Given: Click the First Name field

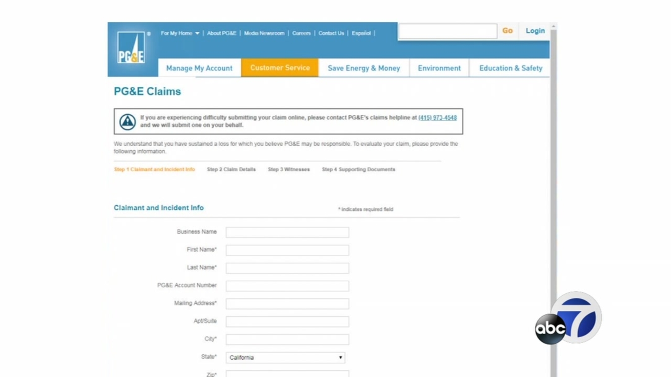Looking at the screenshot, I should pyautogui.click(x=287, y=250).
